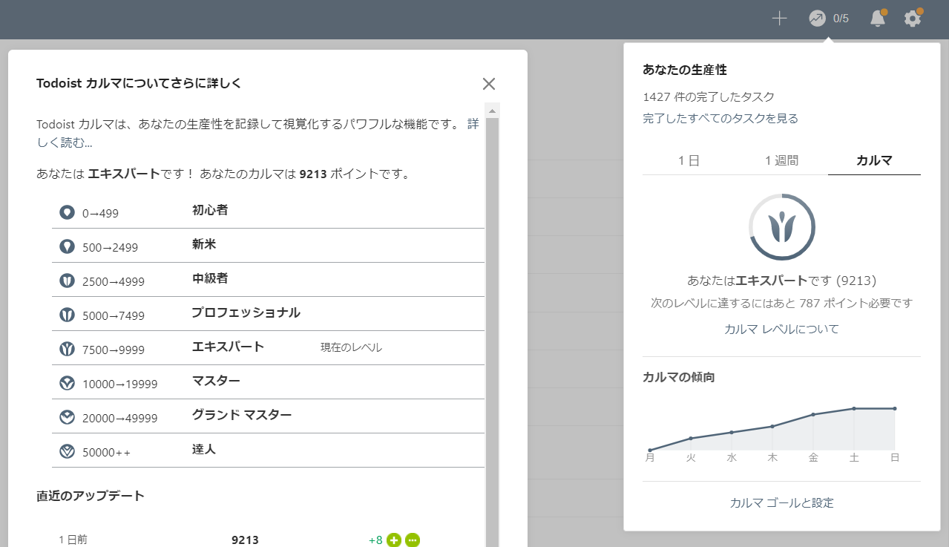
Task: Click the 現在のレベル label
Action: [x=351, y=347]
